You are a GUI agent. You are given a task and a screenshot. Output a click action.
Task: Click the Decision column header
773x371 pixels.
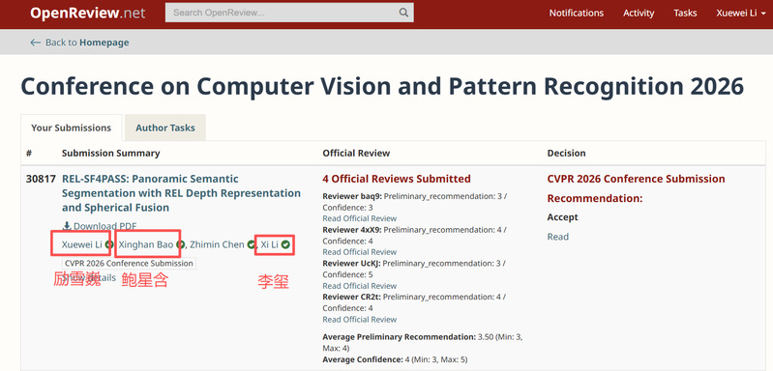coord(566,153)
